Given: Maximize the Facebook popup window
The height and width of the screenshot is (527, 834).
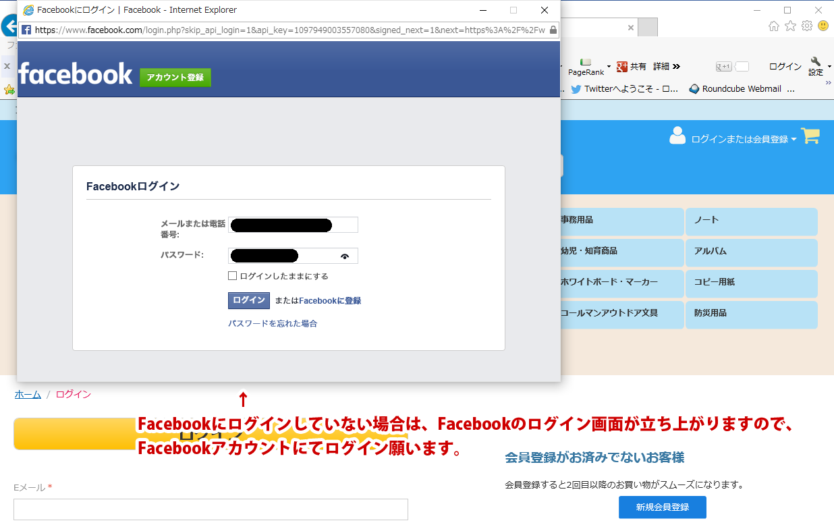Looking at the screenshot, I should 513,10.
